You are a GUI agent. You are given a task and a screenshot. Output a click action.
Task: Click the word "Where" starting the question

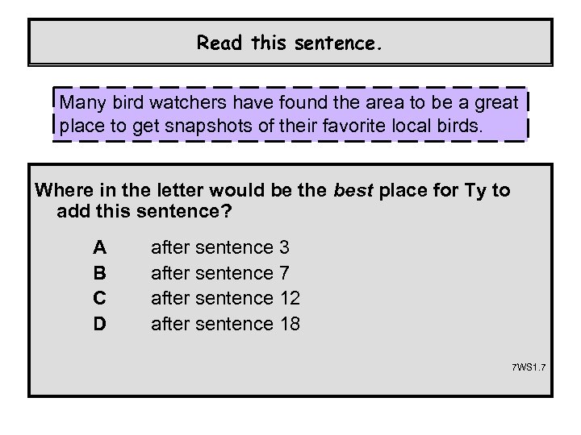pos(61,190)
